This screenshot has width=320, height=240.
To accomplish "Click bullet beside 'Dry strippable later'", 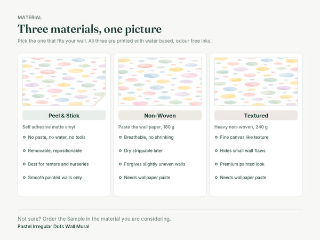I will pos(120,150).
